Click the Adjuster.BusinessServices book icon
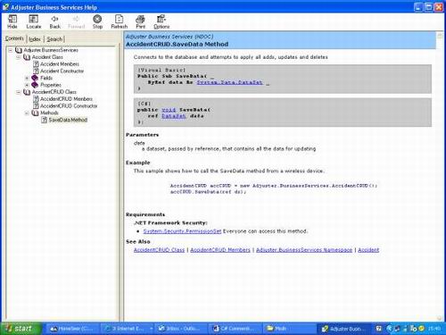Image resolution: width=446 pixels, height=335 pixels. pyautogui.click(x=19, y=50)
